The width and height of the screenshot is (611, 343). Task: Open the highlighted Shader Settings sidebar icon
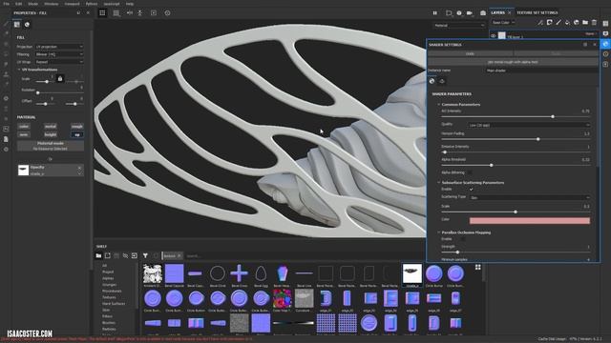point(605,44)
